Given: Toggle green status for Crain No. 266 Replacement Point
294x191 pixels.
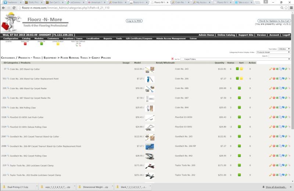Looking at the screenshot, I should (237, 78).
